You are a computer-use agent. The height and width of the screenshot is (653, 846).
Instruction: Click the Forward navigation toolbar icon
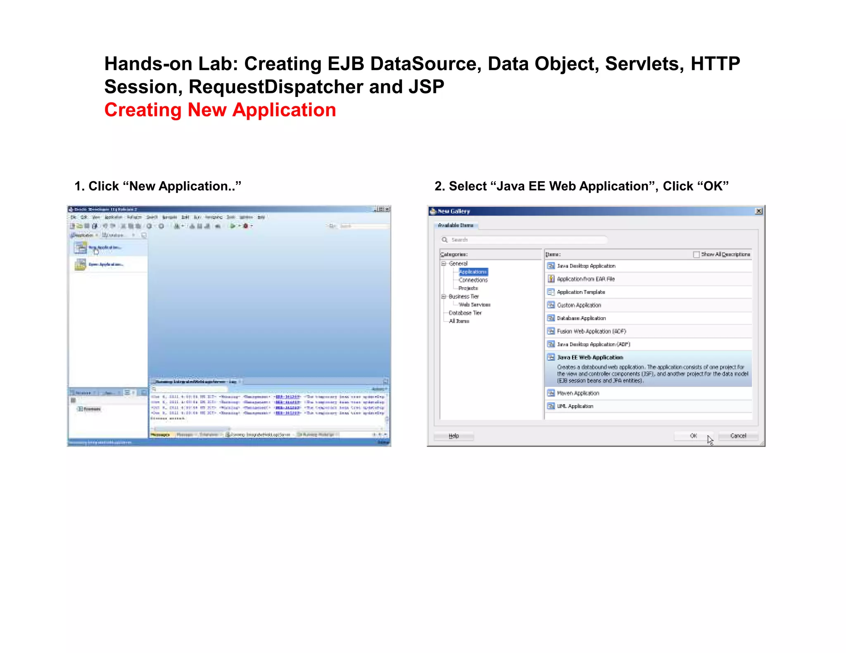click(162, 226)
